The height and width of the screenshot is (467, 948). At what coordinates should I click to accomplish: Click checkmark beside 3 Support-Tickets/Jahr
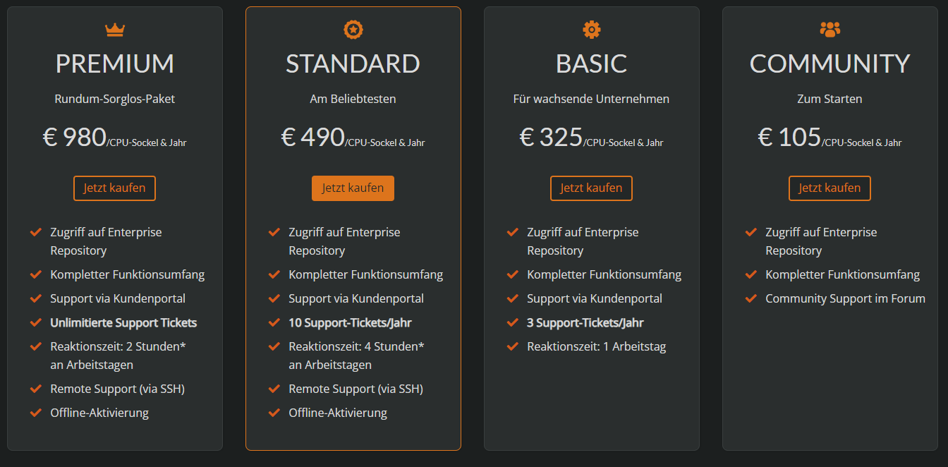point(512,322)
